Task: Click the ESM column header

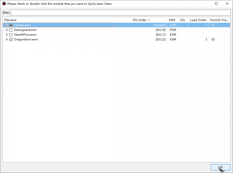Action: click(172, 20)
